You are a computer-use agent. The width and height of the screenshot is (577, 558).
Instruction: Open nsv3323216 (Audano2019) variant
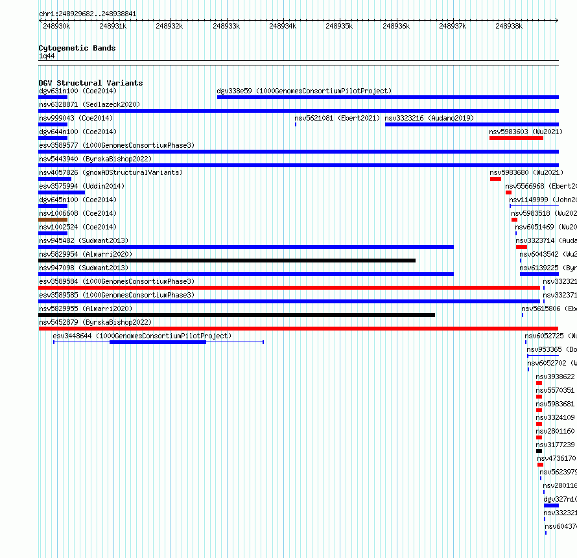472,124
